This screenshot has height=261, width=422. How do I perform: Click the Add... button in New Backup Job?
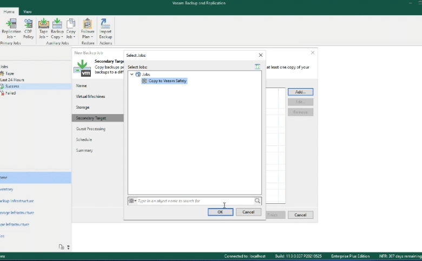[300, 92]
